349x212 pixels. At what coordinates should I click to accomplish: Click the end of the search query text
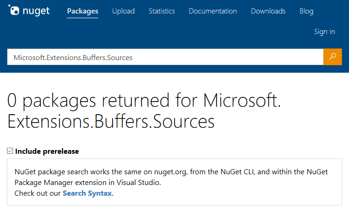click(133, 57)
